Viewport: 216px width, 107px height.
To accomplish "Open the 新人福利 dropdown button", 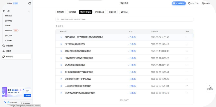I will (x=179, y=4).
